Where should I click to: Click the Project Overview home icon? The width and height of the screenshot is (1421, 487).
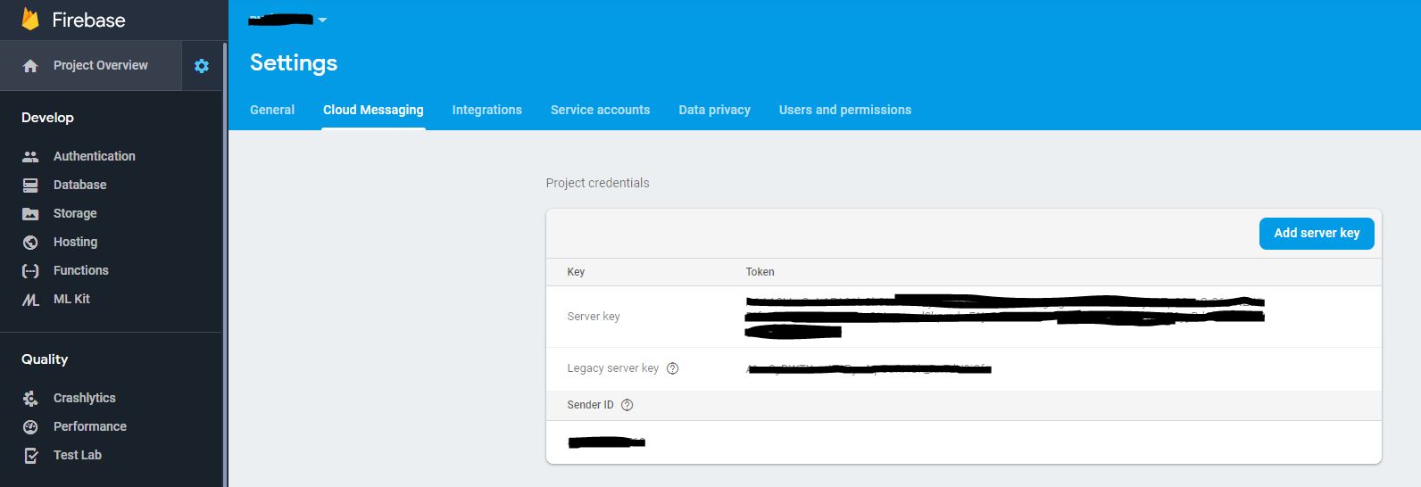30,66
